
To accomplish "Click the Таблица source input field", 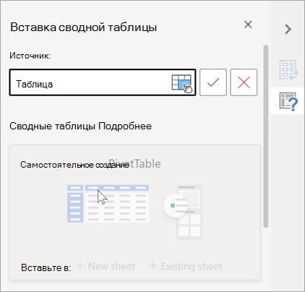I will pos(103,82).
